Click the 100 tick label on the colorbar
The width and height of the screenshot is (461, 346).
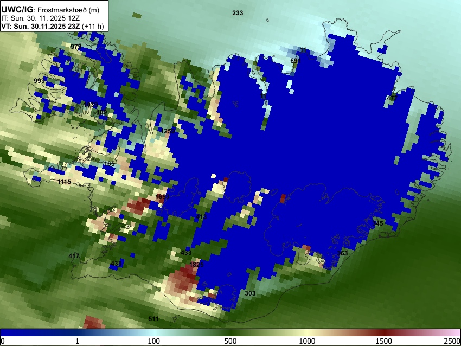(x=153, y=341)
